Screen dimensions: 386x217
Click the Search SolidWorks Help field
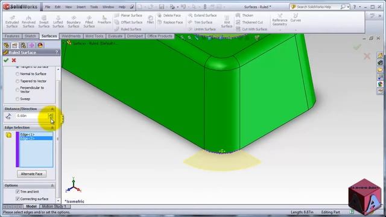[x=318, y=7]
